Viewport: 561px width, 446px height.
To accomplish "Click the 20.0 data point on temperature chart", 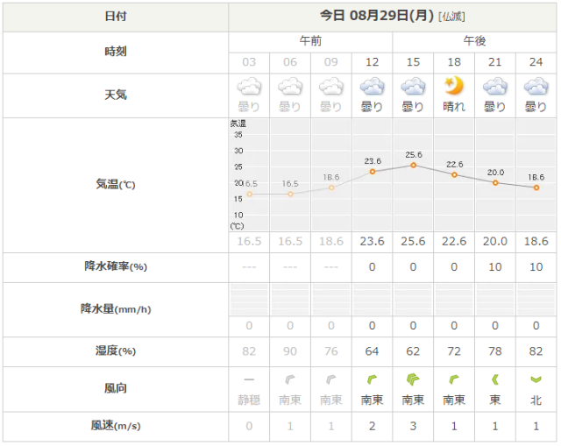I will (x=495, y=183).
